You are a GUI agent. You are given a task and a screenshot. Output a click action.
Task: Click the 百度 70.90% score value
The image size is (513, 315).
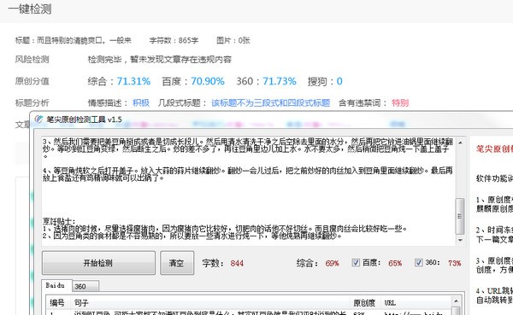point(208,81)
